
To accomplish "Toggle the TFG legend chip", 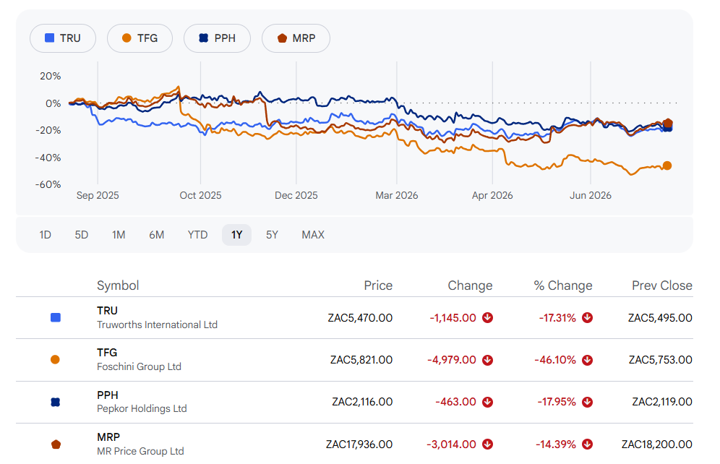I will click(140, 38).
